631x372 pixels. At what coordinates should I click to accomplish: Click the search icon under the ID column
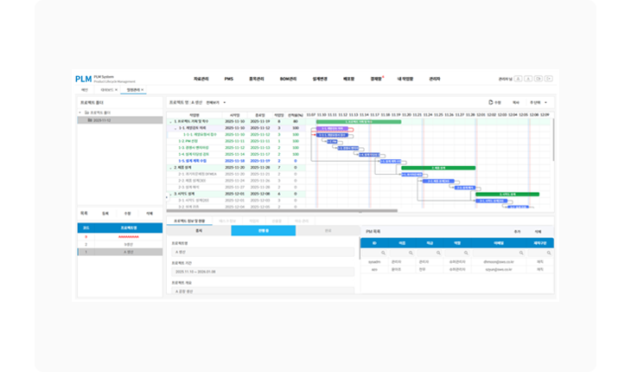[x=383, y=253]
